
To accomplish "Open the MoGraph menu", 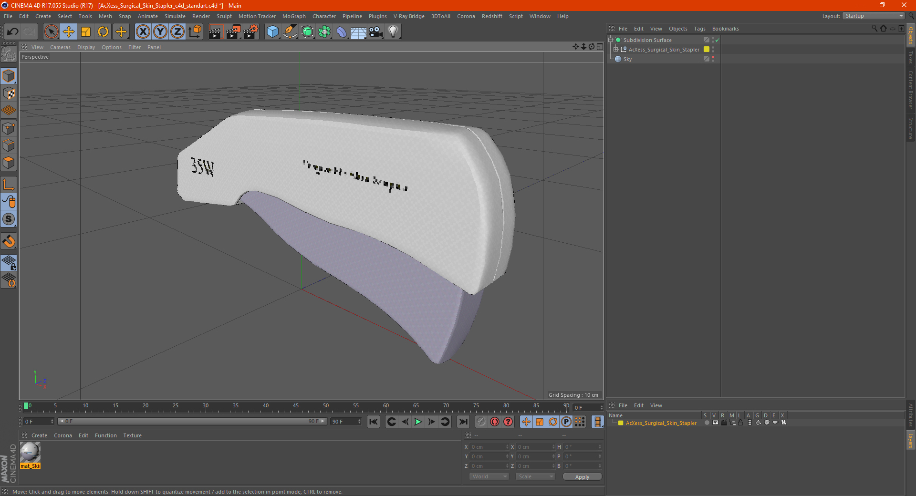I will click(294, 16).
